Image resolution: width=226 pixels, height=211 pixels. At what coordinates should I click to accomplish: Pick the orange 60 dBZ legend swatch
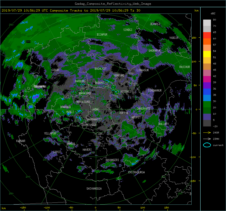pos(207,41)
